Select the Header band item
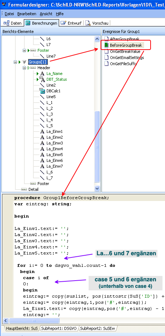The image size is (165, 336). tap(44, 68)
